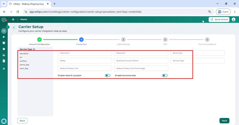
Task: Focus the Default Product Gst Percentage field
Action: [141, 68]
